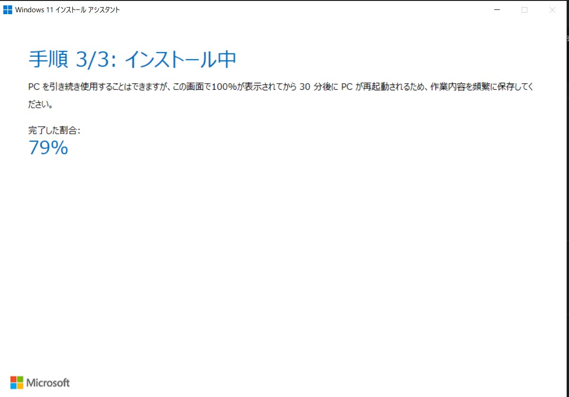Click the Microsoft wordmark text at bottom

[48, 383]
